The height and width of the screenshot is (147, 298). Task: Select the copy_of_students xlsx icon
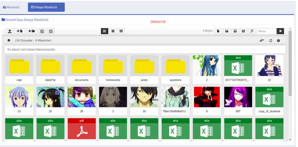point(269,97)
